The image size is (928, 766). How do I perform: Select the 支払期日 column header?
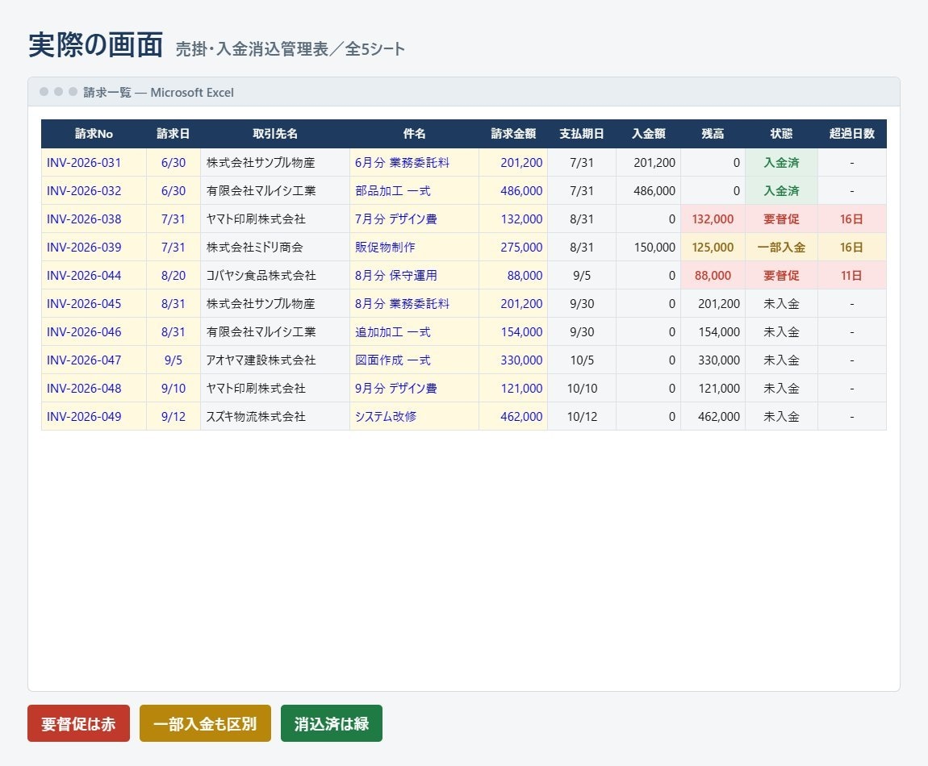(x=582, y=134)
